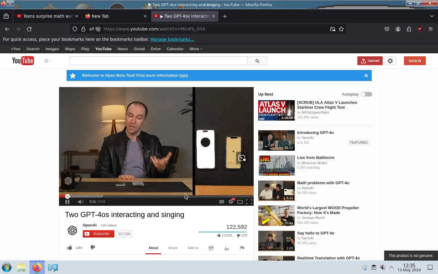438x274 pixels.
Task: Open the Windows Start button
Action: coord(7,268)
